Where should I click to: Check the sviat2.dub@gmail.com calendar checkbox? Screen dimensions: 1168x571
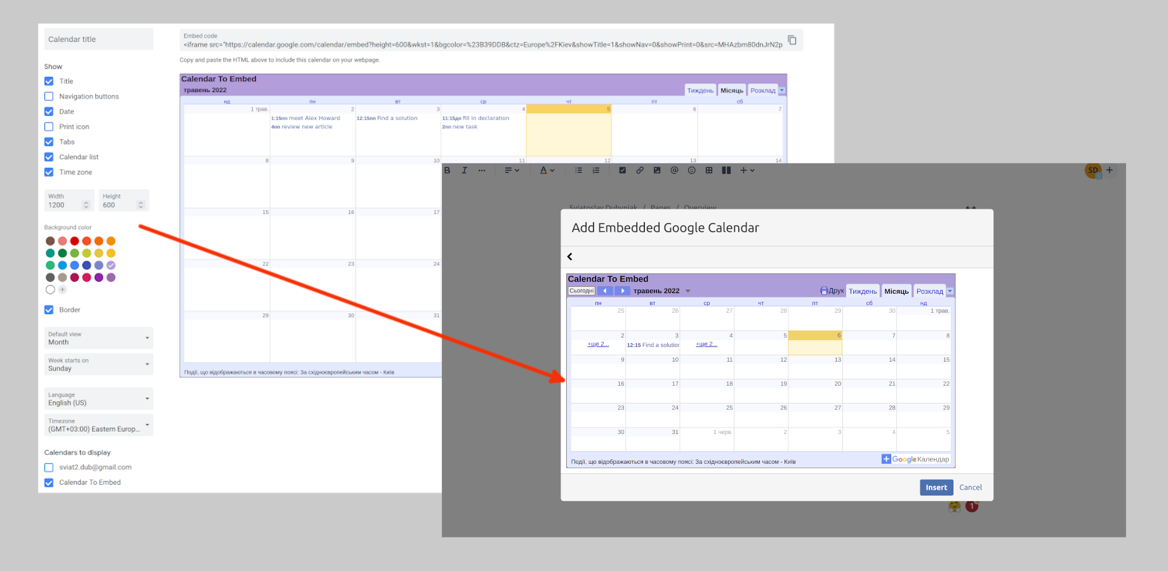[x=49, y=468]
